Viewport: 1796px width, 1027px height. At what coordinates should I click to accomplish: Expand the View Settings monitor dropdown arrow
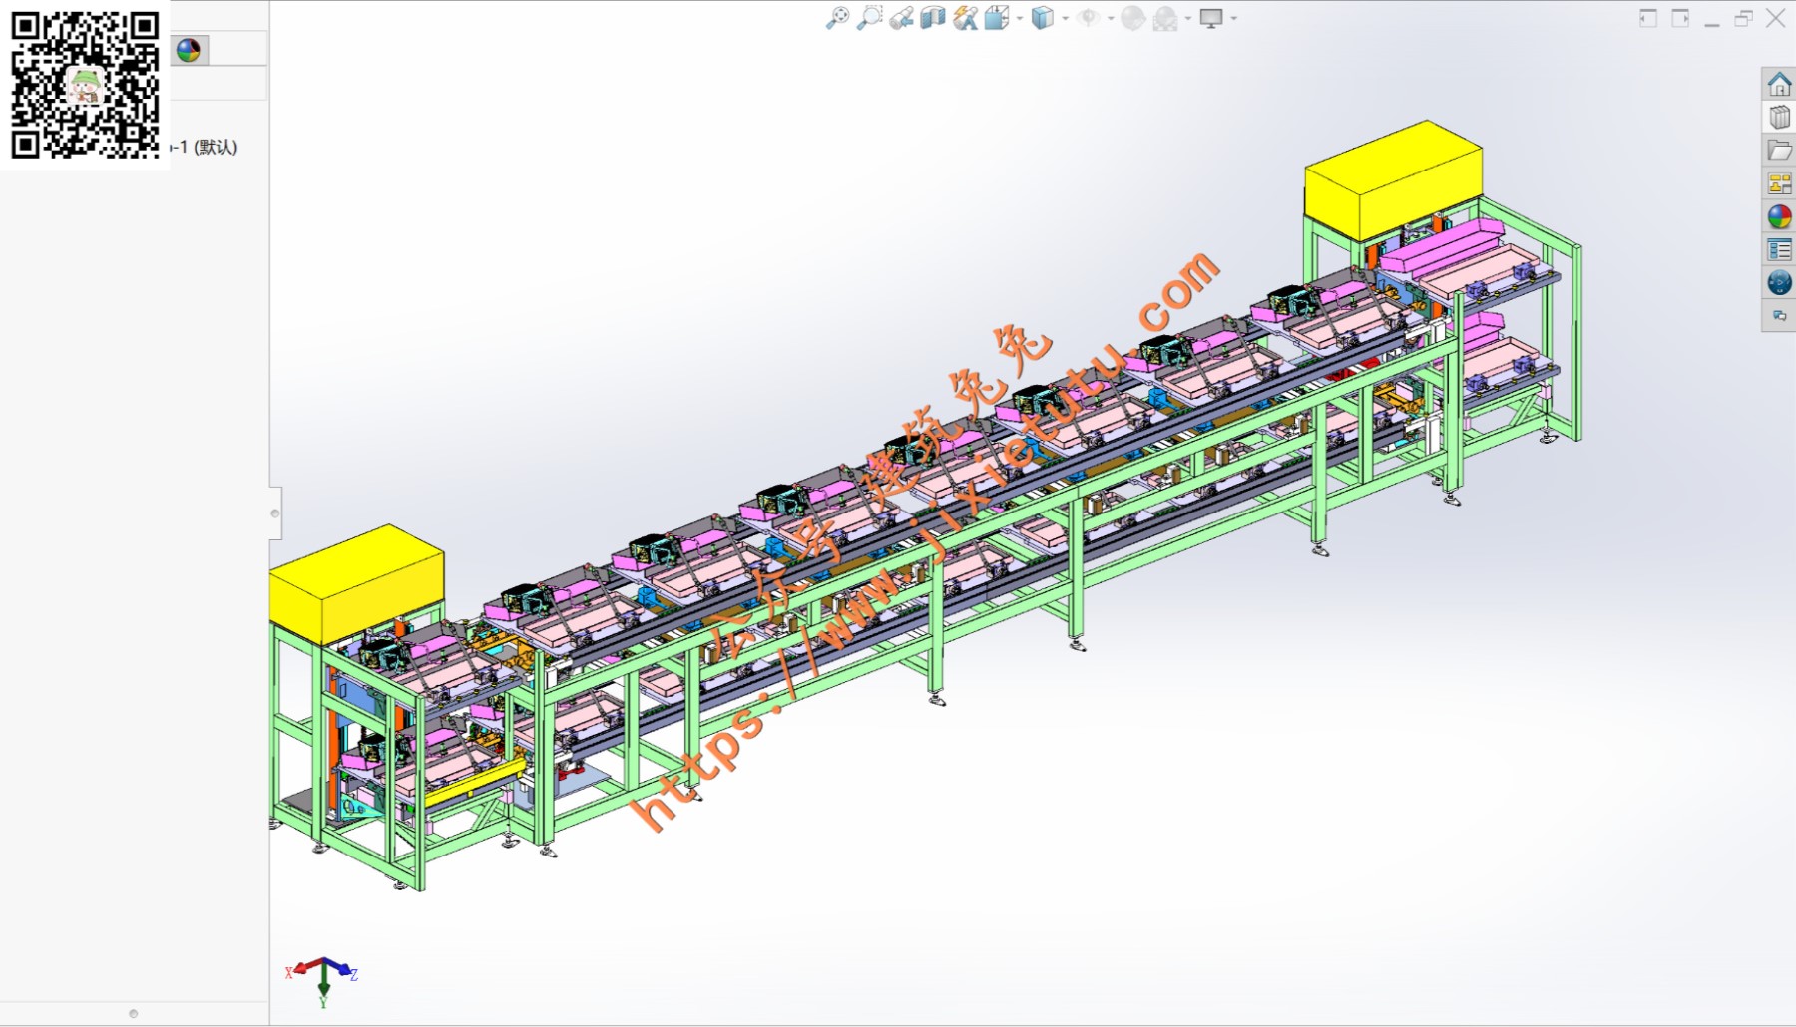1234,19
